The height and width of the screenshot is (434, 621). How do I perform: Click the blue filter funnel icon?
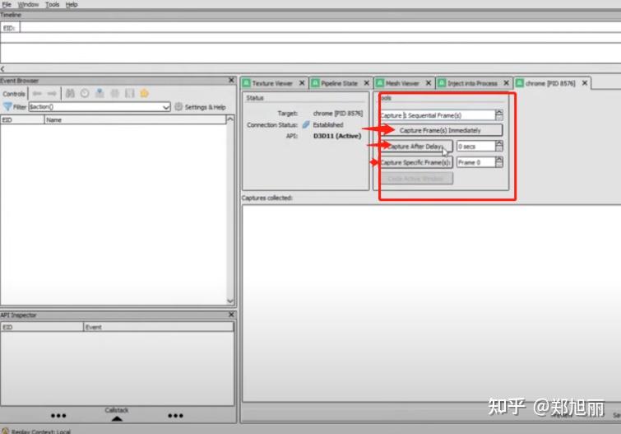coord(7,106)
